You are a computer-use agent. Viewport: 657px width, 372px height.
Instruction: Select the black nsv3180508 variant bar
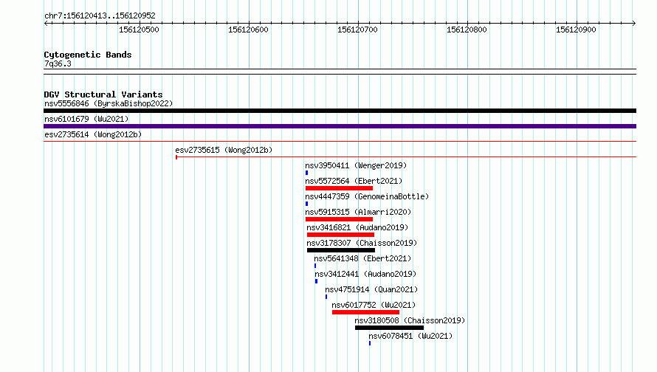(x=389, y=328)
